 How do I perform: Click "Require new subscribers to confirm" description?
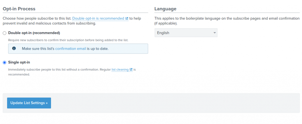pos(68,40)
